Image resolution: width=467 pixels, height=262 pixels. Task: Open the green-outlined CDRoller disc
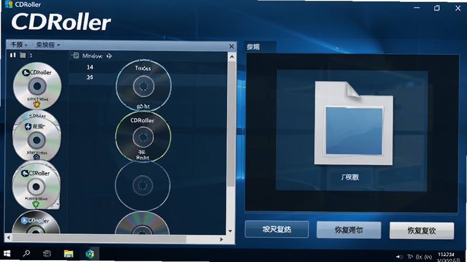pyautogui.click(x=143, y=137)
